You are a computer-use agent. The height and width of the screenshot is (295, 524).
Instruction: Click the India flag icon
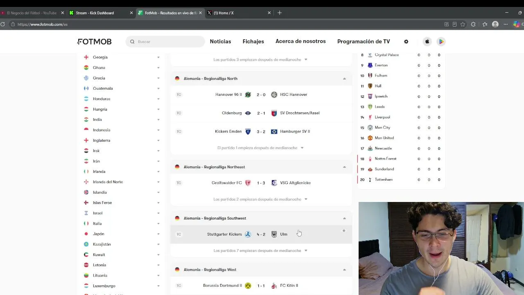86,120
